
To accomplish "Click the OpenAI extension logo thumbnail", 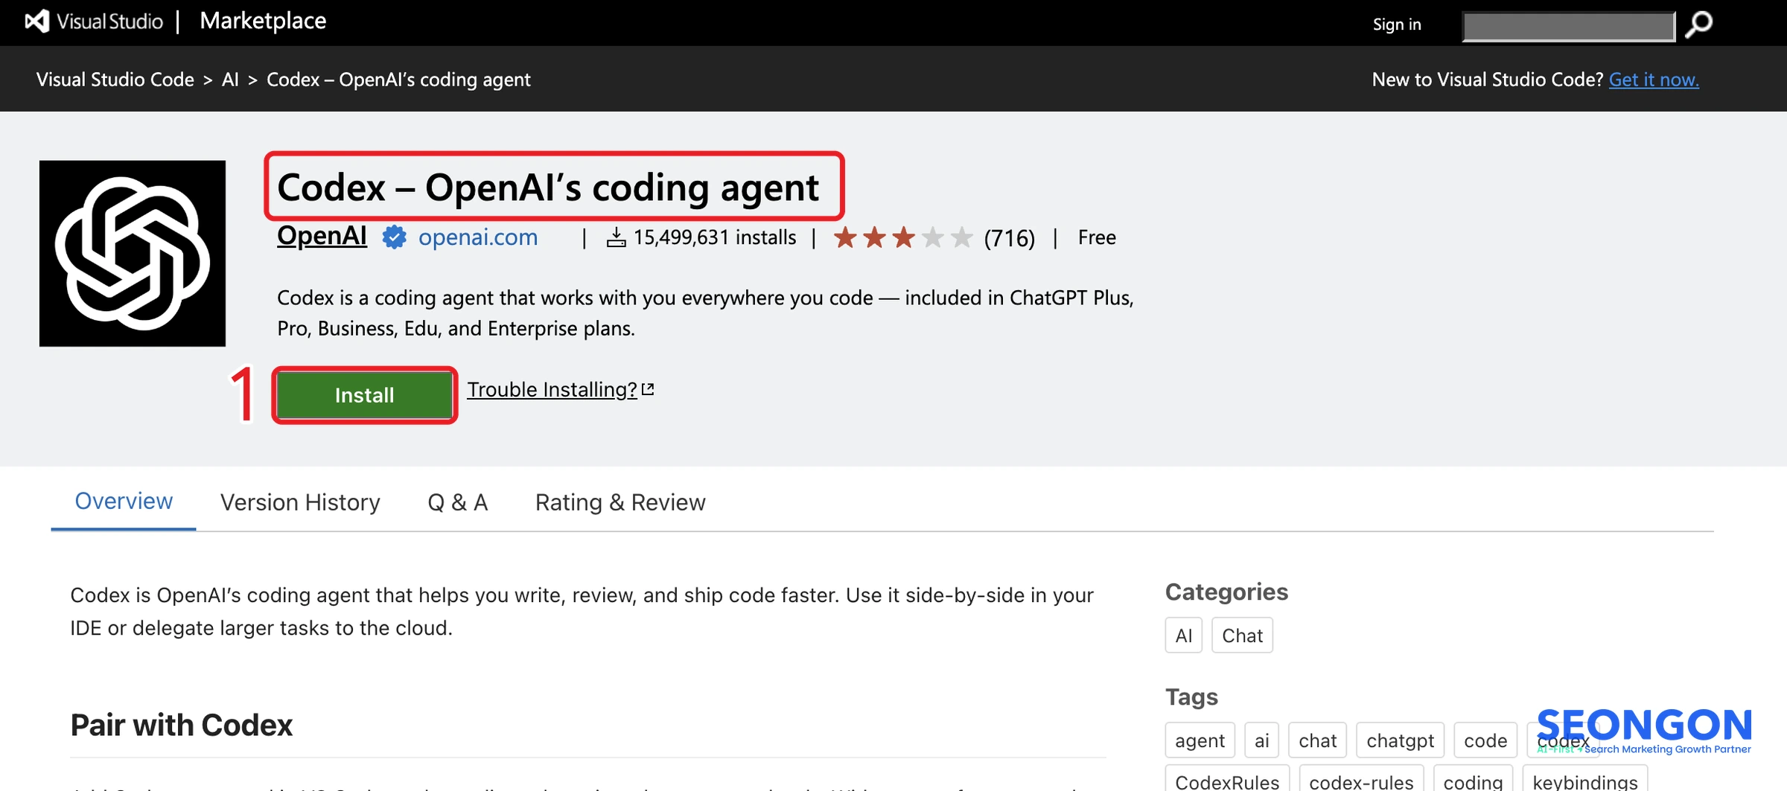I will (133, 254).
